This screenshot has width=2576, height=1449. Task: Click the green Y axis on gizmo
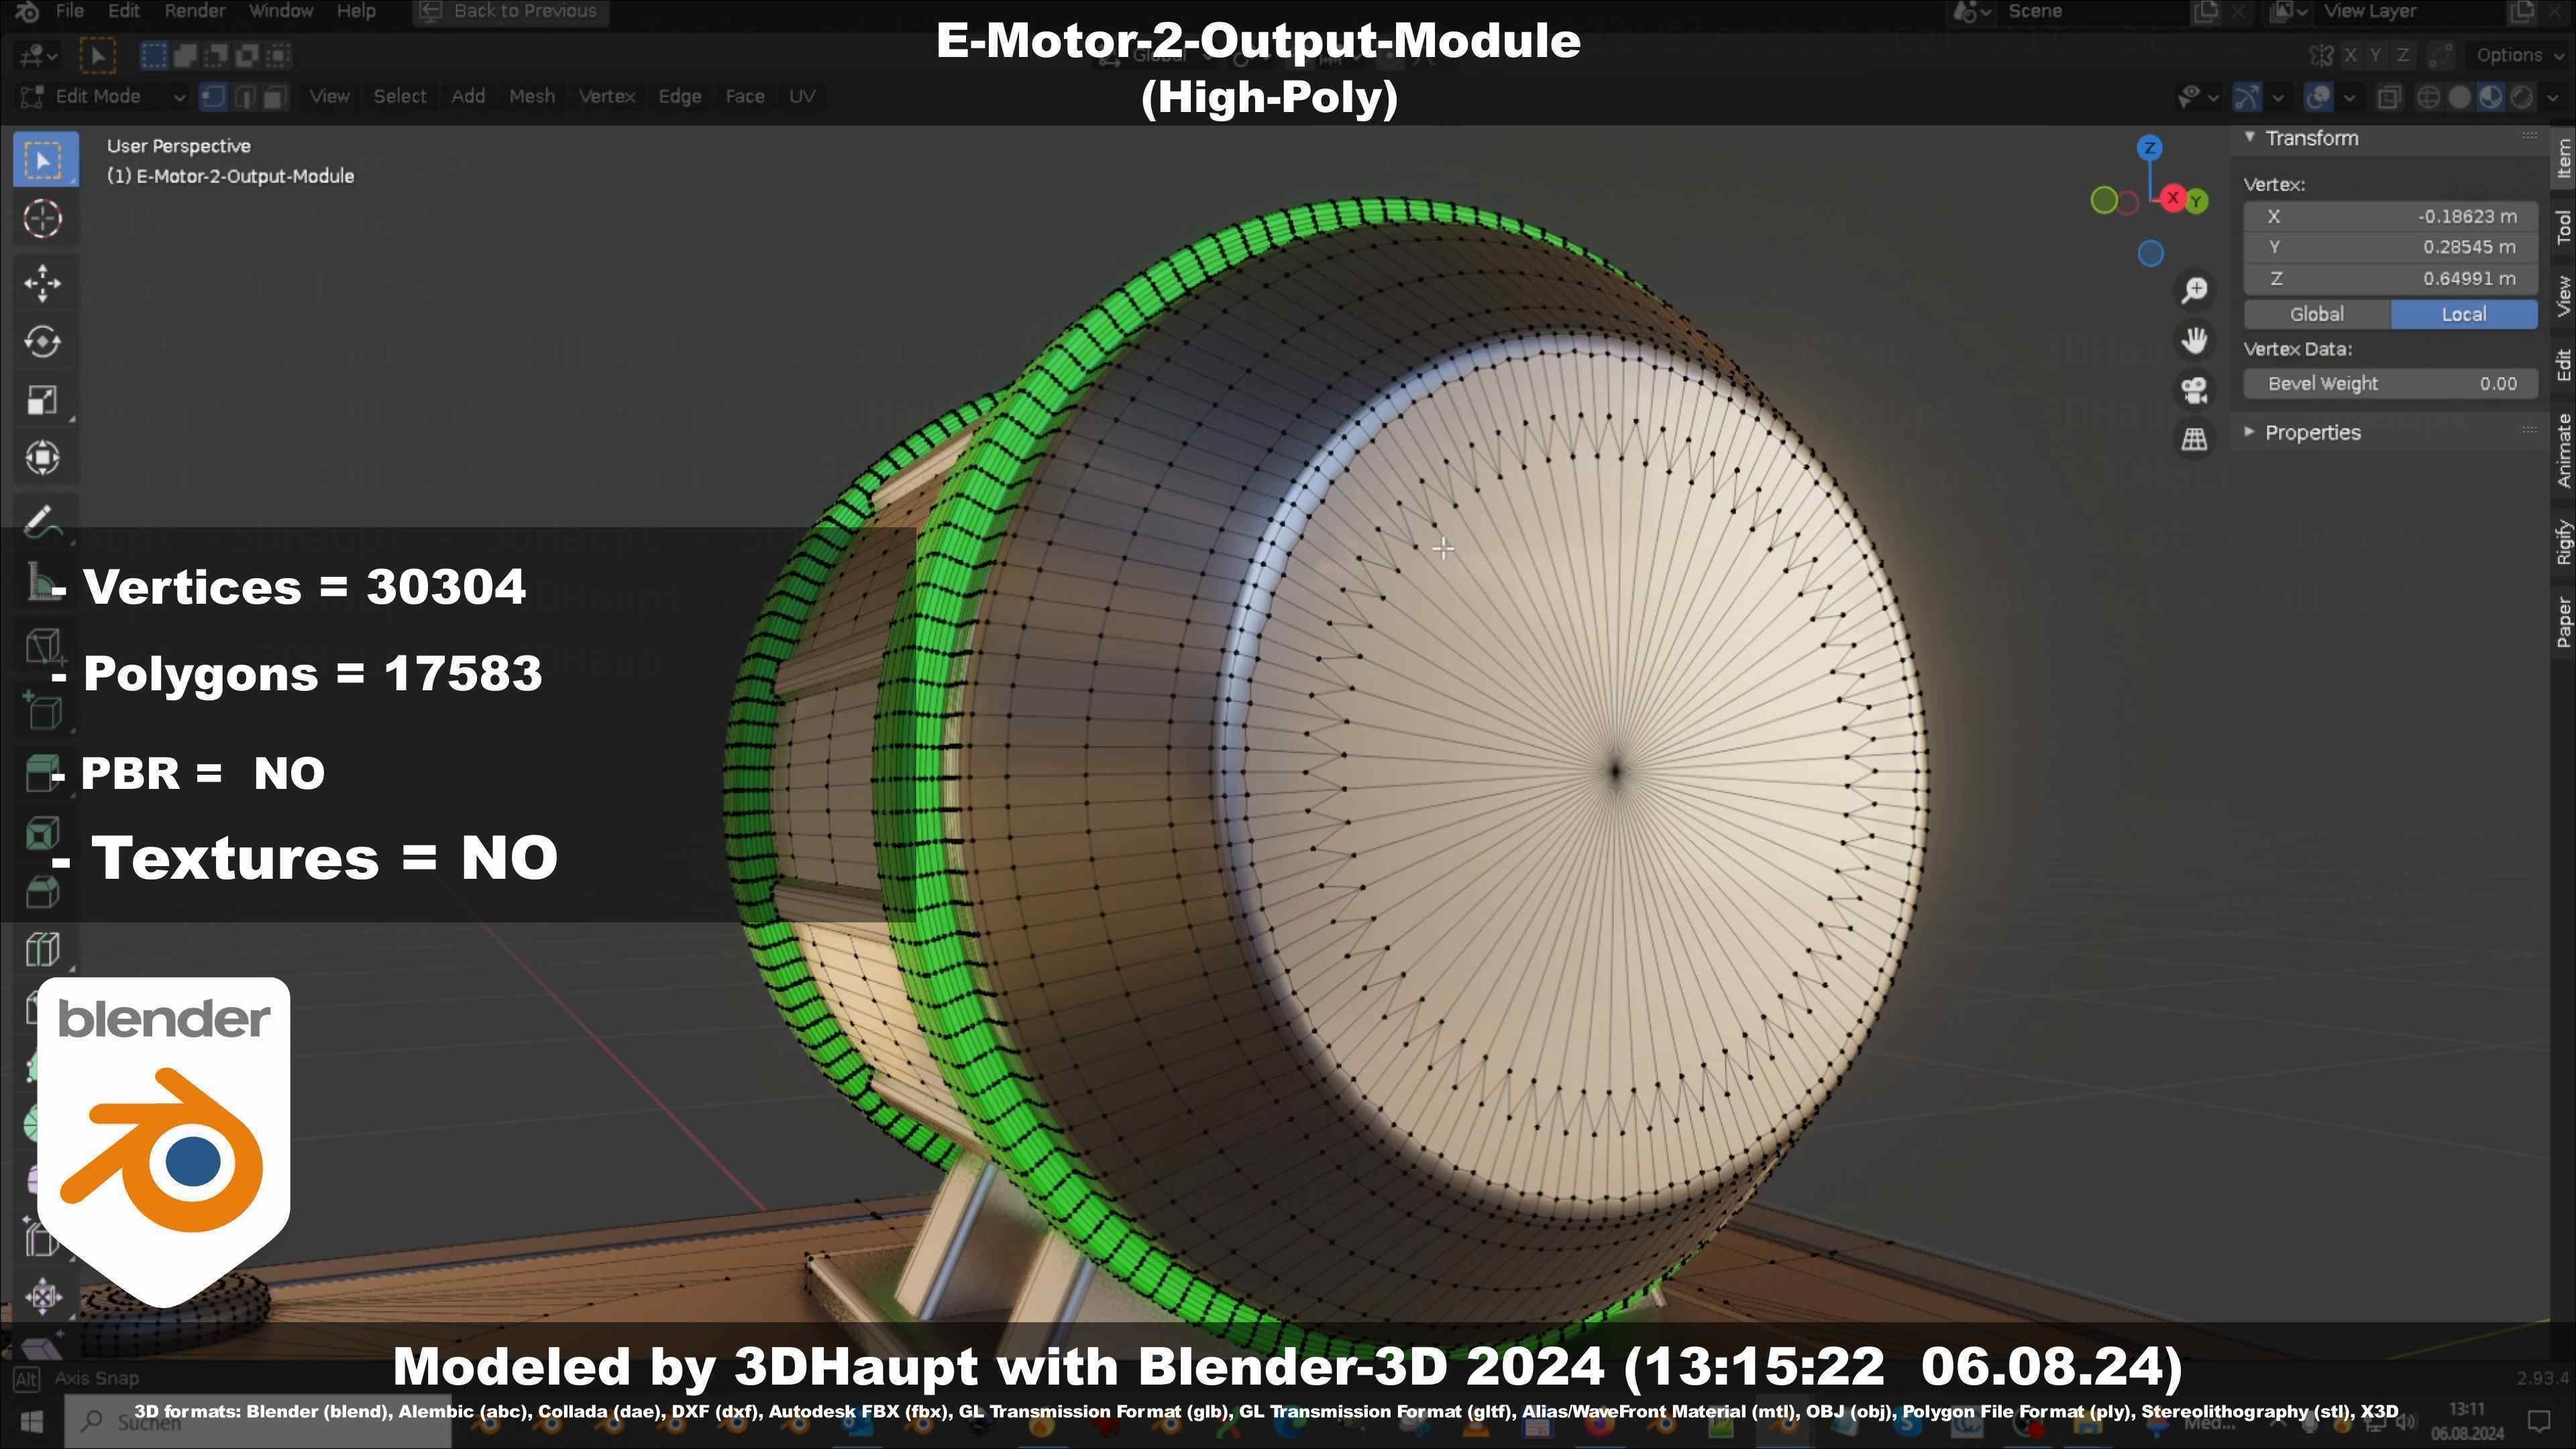(x=2196, y=202)
